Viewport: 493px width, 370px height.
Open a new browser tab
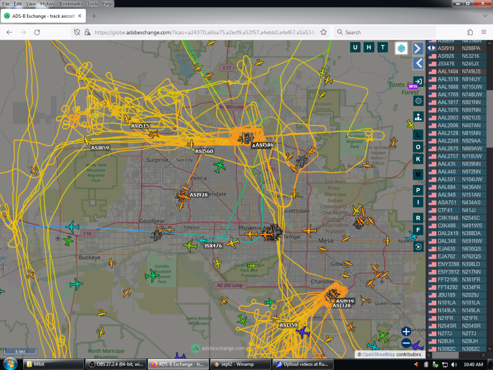[x=94, y=16]
